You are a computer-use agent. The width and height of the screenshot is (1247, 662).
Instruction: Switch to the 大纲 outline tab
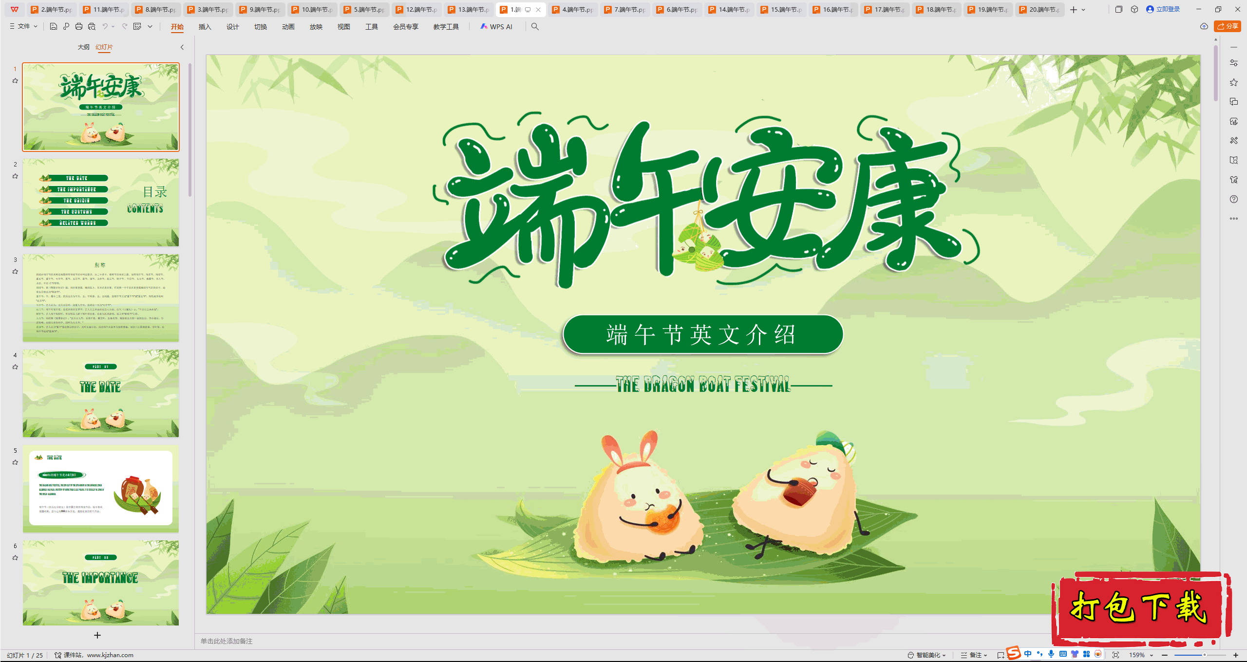[x=83, y=47]
